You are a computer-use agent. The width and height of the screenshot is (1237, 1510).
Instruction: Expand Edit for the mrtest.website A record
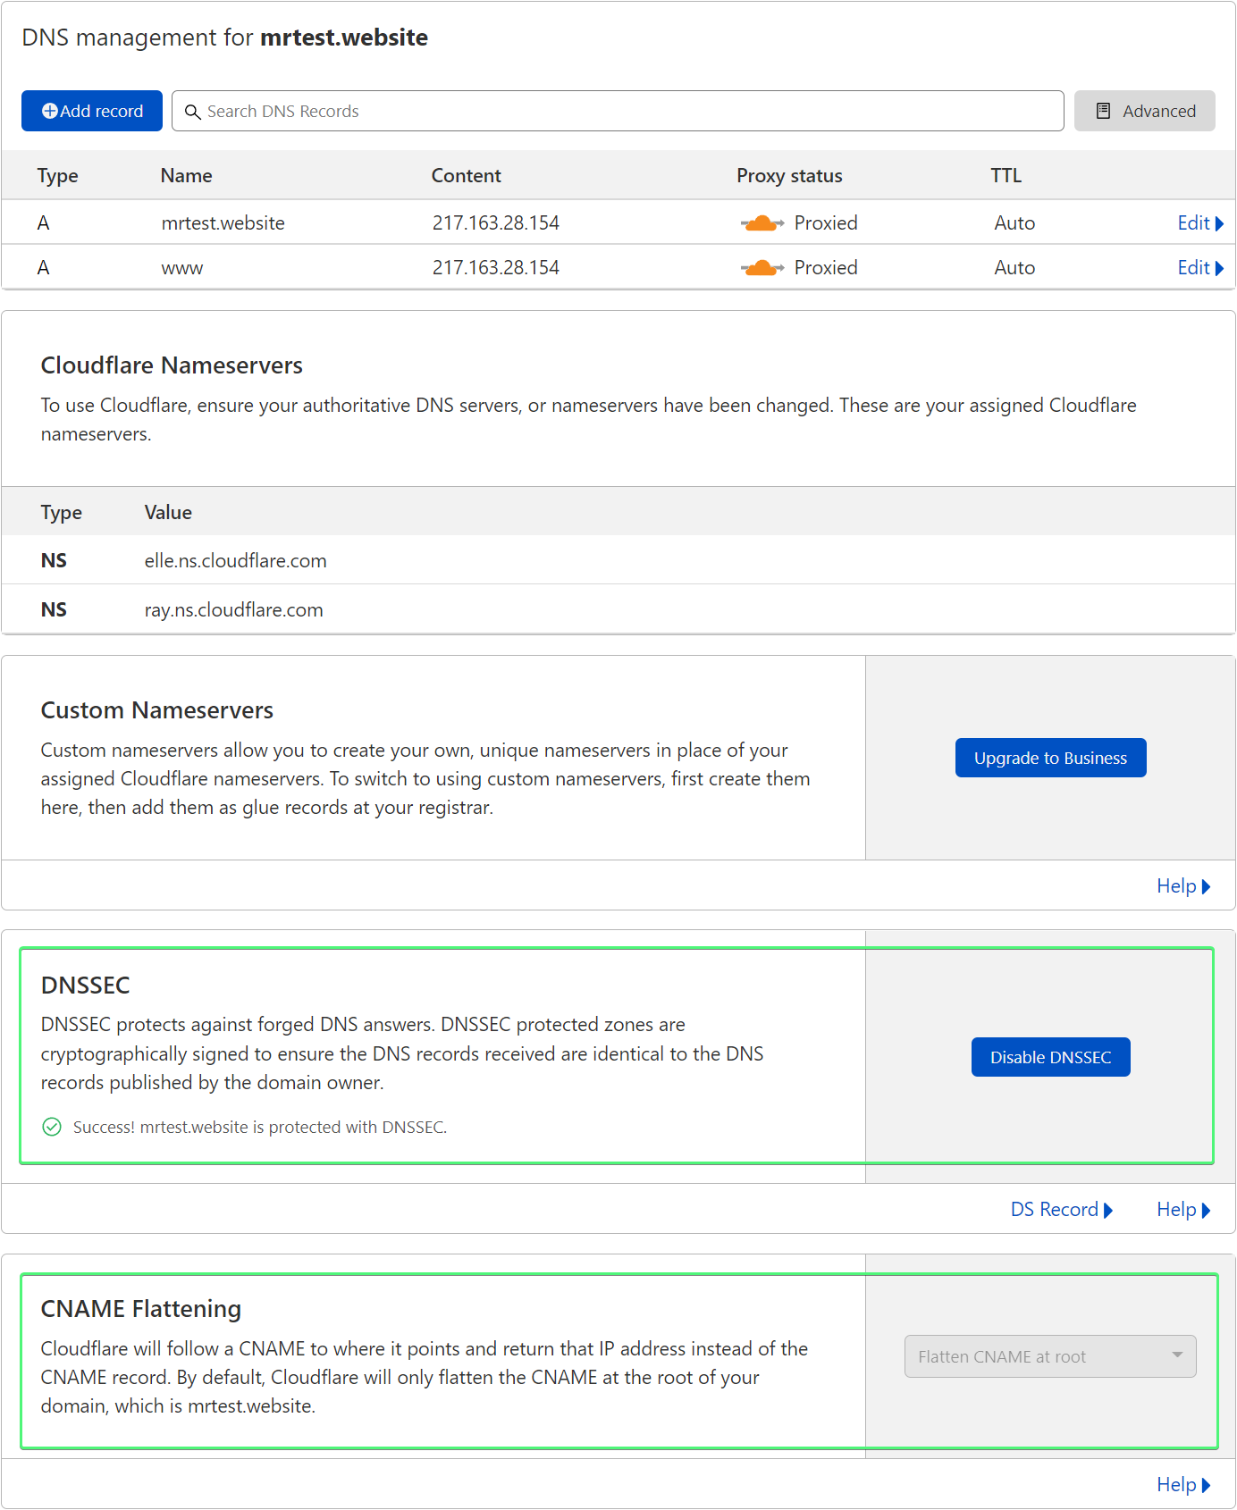1199,223
